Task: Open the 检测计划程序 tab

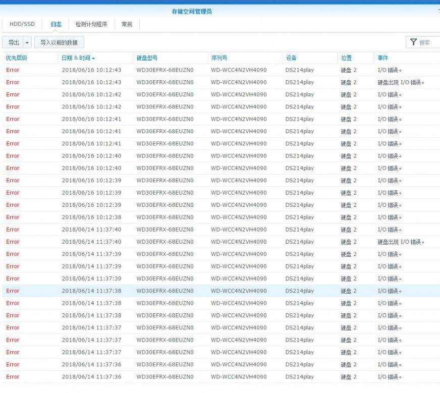Action: [x=91, y=24]
